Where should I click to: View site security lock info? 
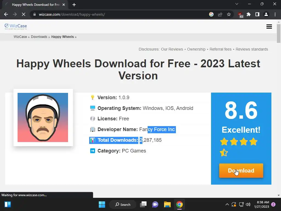pos(35,14)
